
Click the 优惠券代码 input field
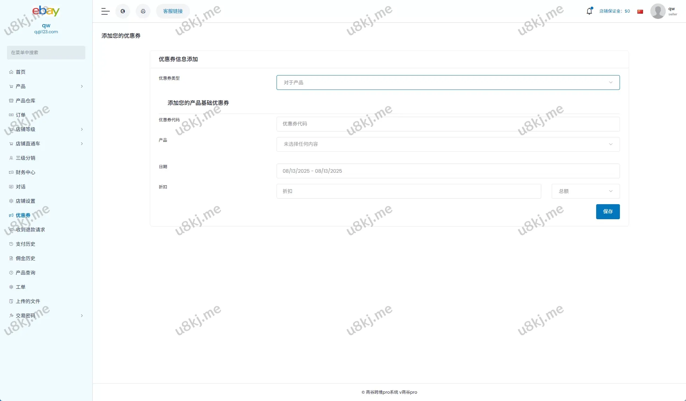pos(448,124)
